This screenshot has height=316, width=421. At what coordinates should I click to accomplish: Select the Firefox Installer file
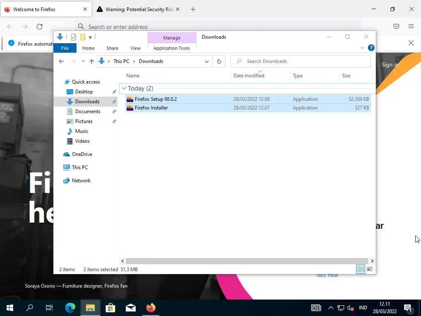[x=248, y=108]
